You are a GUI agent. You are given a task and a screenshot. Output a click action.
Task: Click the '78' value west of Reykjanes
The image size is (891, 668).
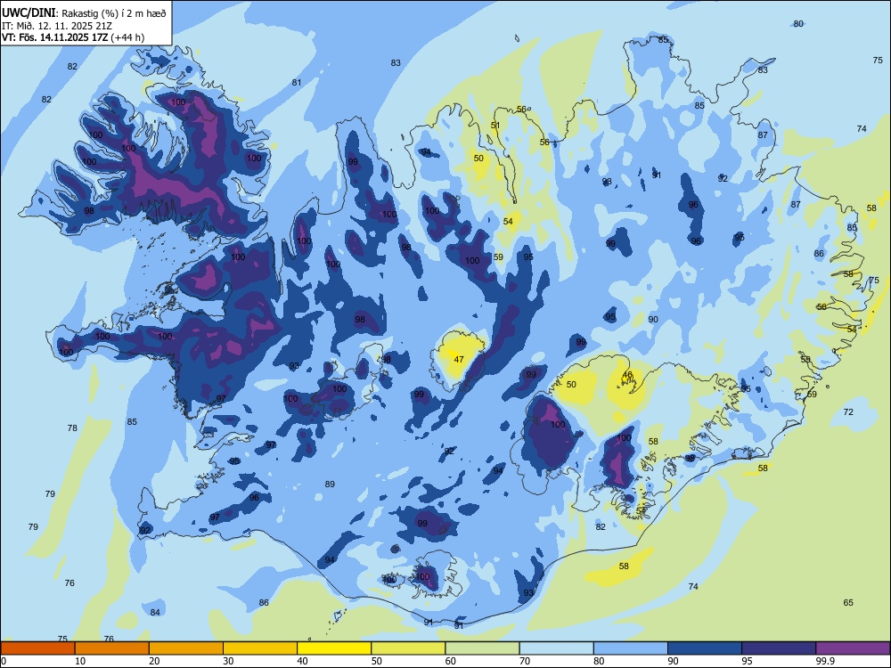click(x=72, y=428)
